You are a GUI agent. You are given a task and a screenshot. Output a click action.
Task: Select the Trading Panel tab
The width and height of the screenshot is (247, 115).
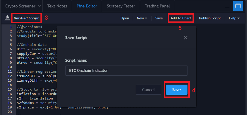coord(157,6)
